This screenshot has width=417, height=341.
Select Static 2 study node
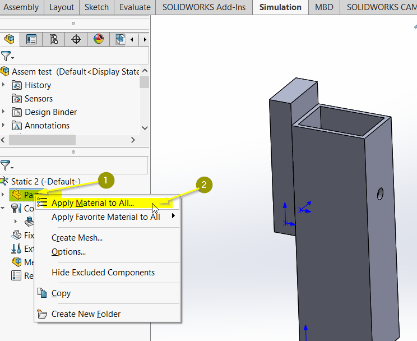(41, 182)
